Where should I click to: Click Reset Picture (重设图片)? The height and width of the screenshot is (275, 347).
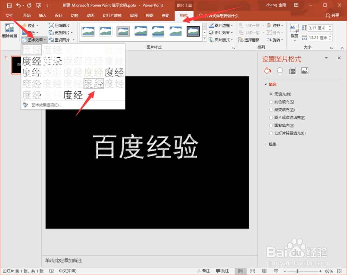(x=59, y=40)
